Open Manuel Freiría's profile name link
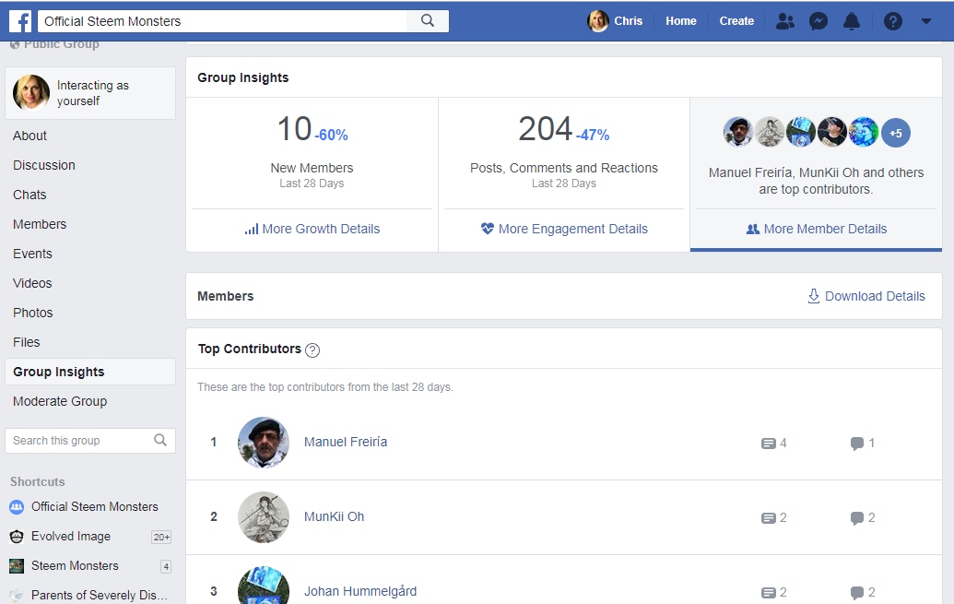Screen dimensions: 954x604 (346, 442)
